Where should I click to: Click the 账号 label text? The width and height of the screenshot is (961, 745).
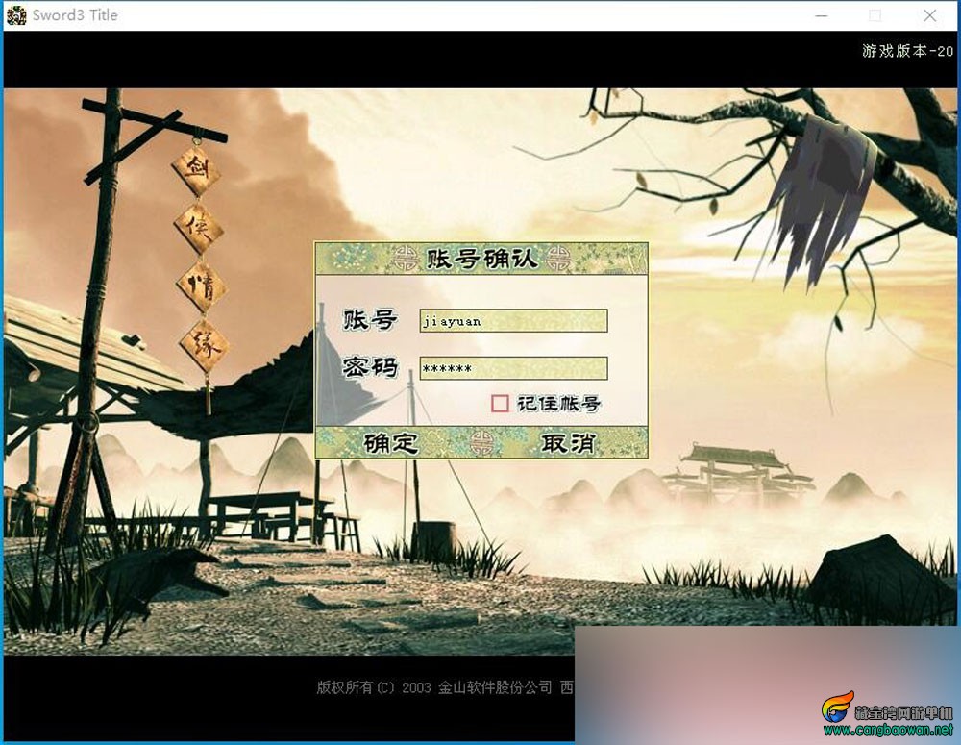point(370,319)
